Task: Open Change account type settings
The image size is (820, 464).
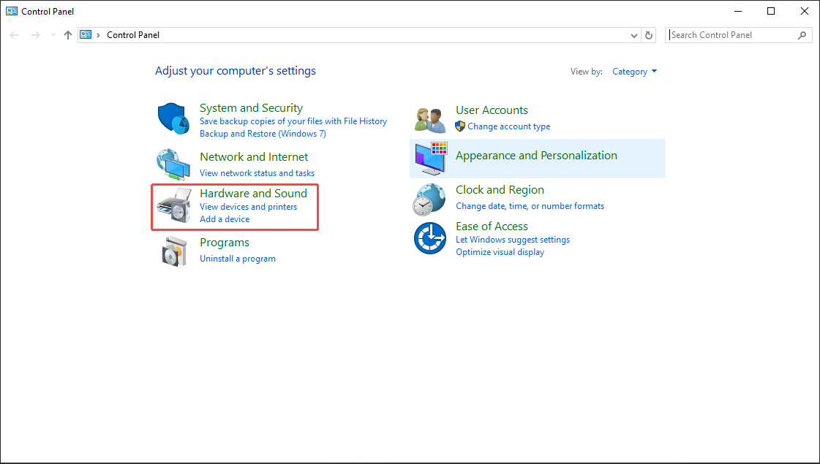Action: [508, 126]
